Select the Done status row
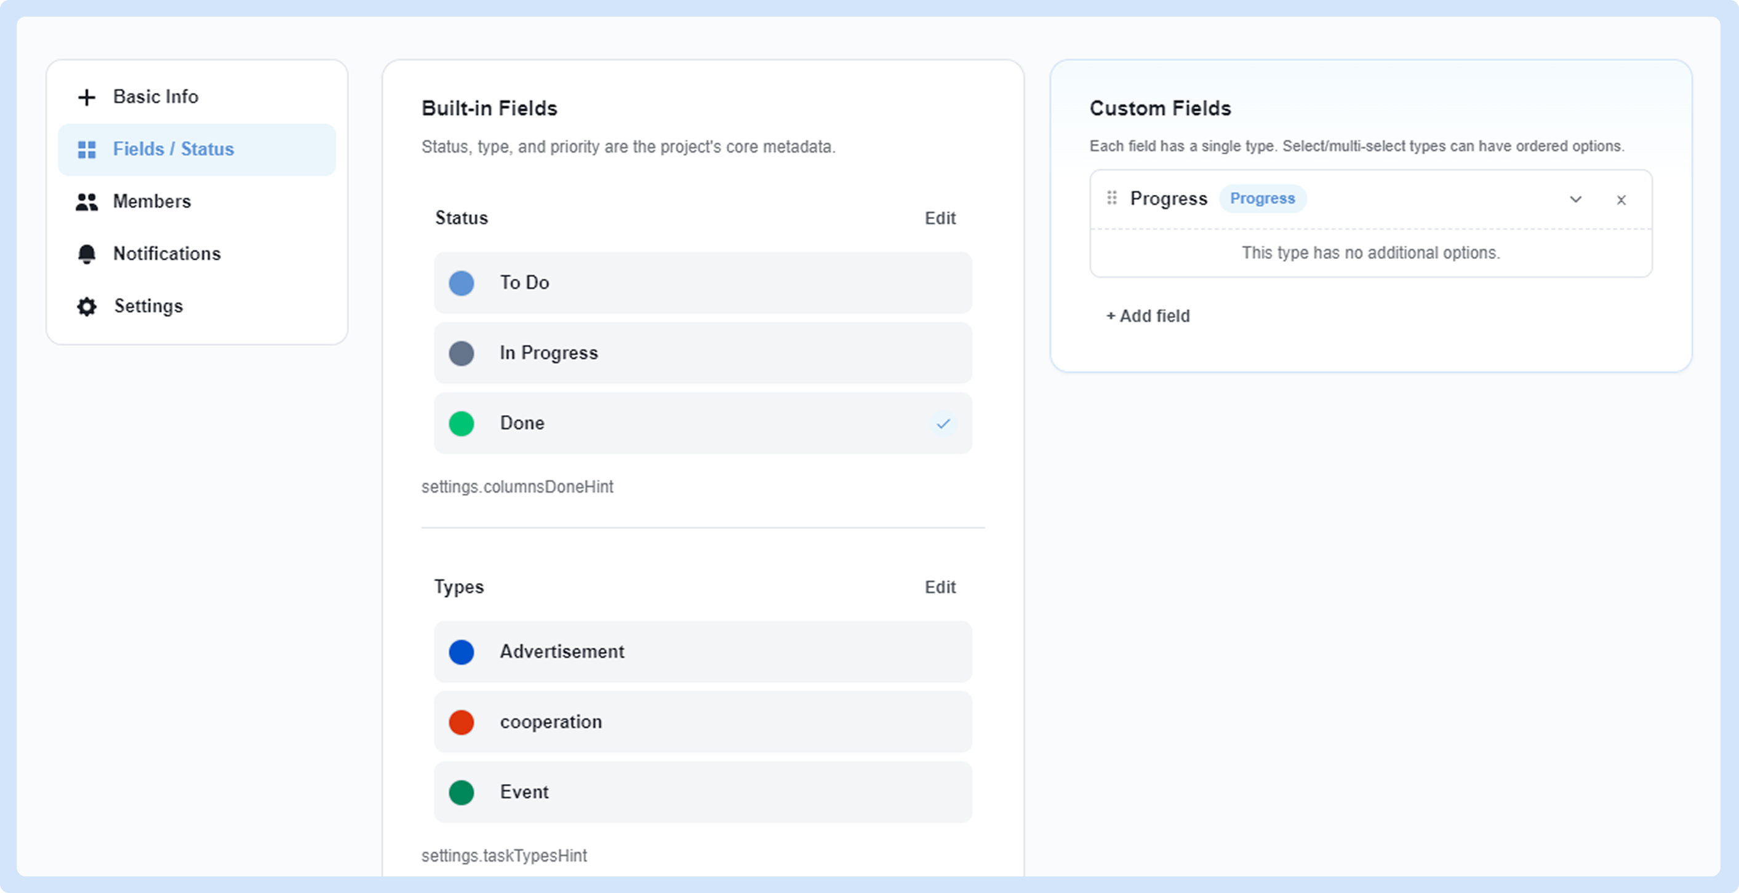Screen dimensions: 1739x893 (703, 424)
